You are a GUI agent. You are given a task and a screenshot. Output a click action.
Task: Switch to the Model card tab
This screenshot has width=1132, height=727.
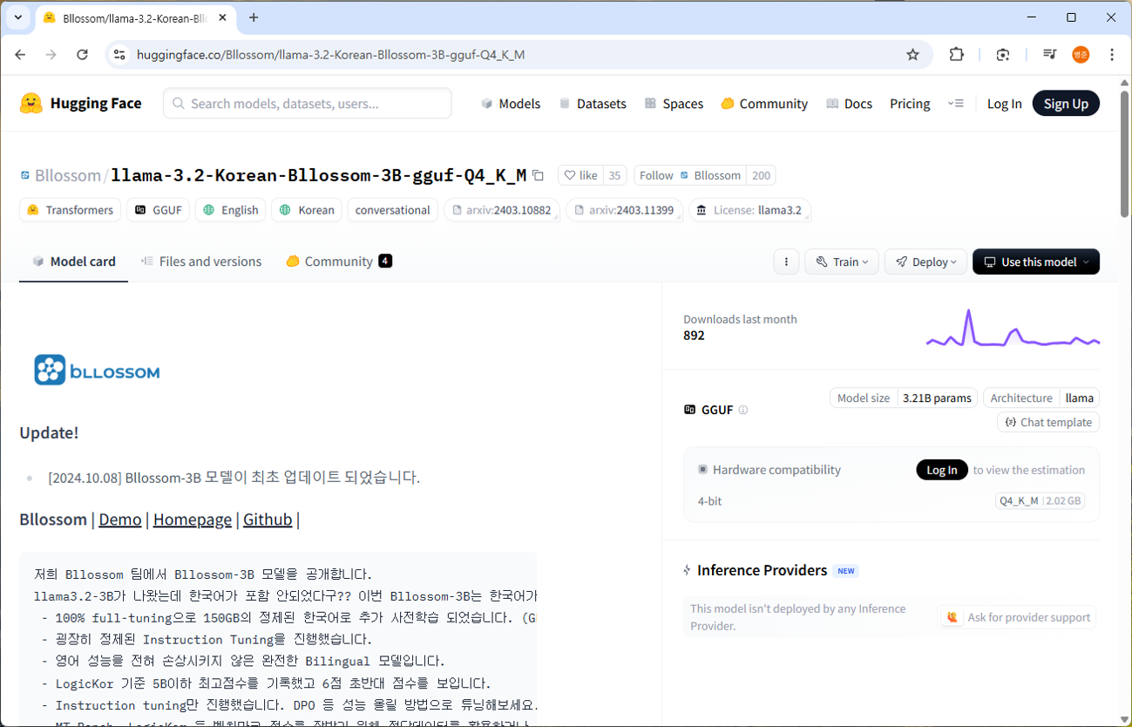pos(74,262)
